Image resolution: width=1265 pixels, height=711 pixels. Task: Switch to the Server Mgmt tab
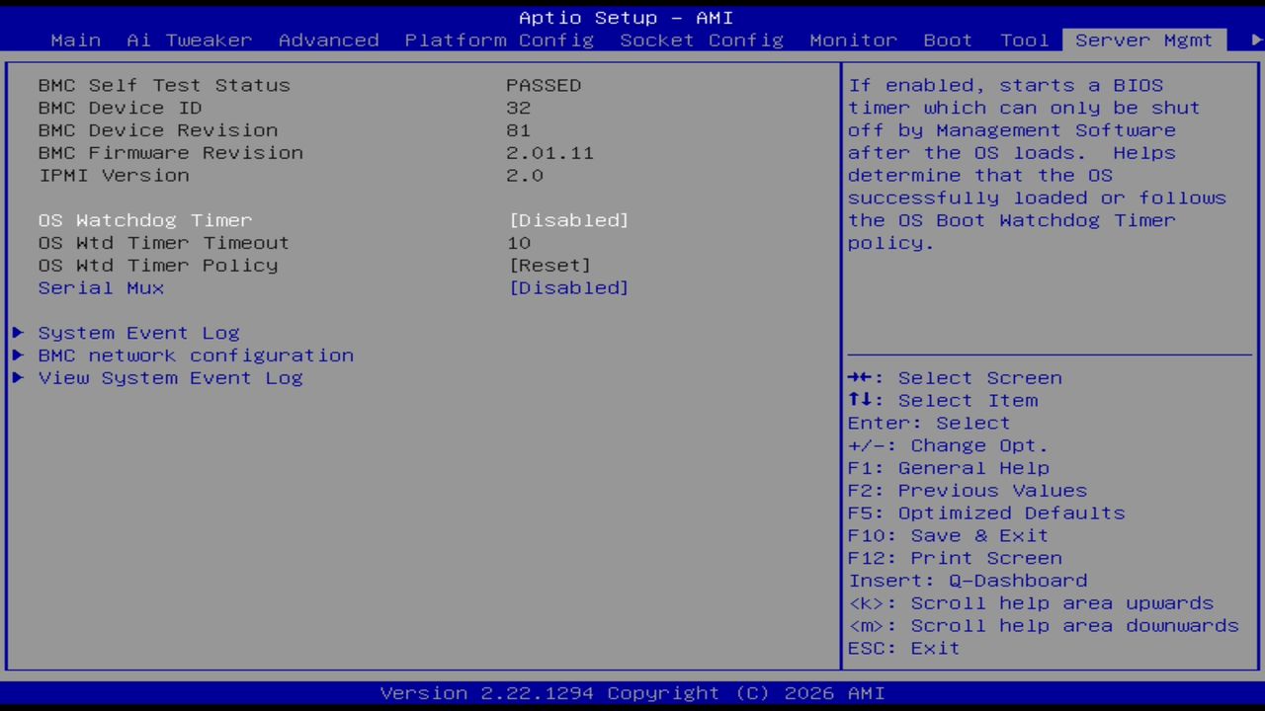[1143, 40]
